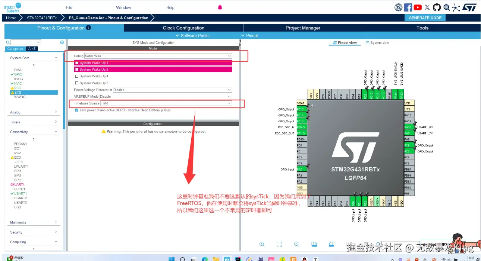Click the search magnifier beside peripheral filter
Screen dimensions: 481x261
(8, 42)
